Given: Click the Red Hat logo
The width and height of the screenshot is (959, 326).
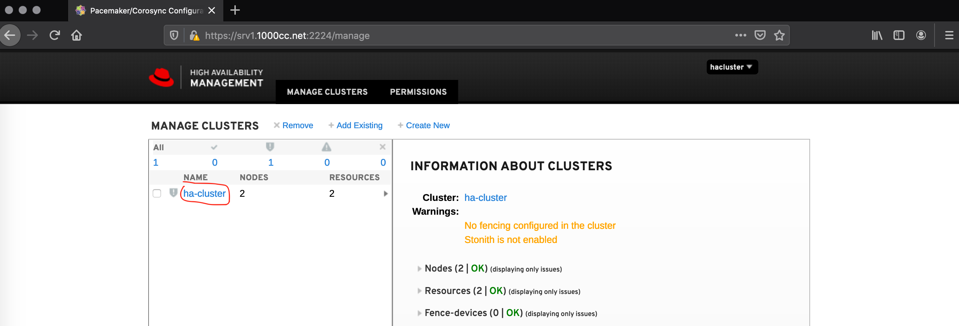Looking at the screenshot, I should pos(161,78).
